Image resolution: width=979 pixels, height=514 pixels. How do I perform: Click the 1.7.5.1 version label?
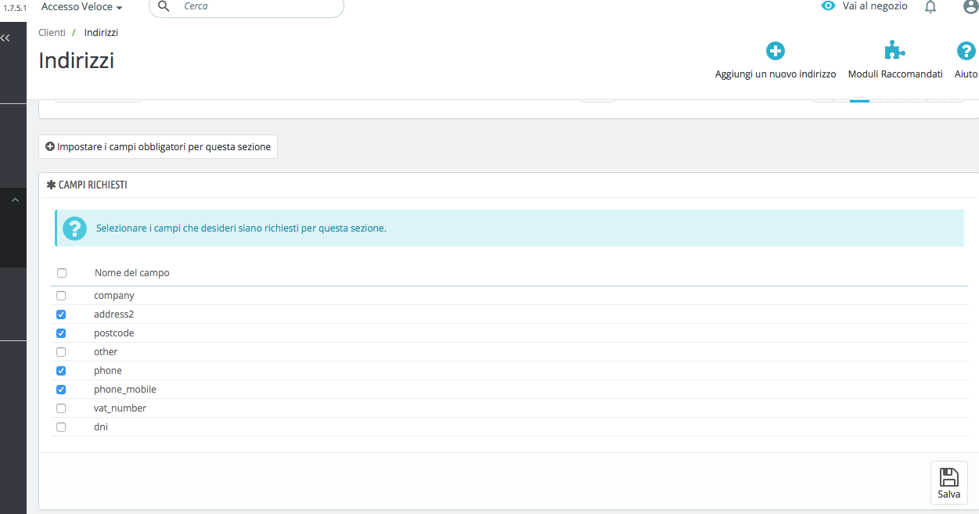coord(16,7)
